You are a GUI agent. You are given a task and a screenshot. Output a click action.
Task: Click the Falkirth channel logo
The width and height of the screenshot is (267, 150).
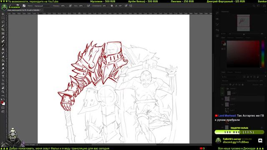[4, 7]
